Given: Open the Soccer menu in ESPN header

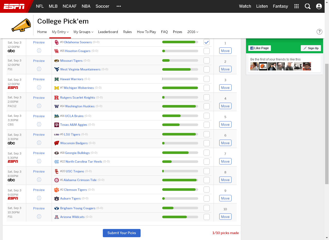Looking at the screenshot, I should (102, 6).
